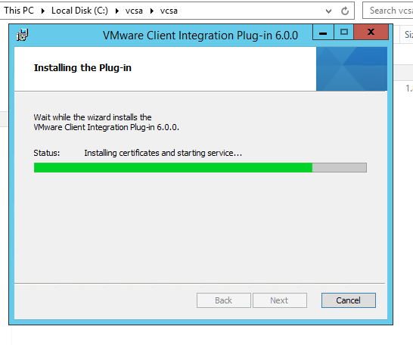Refresh the Explorer address bar location
This screenshot has width=413, height=345.
click(345, 11)
